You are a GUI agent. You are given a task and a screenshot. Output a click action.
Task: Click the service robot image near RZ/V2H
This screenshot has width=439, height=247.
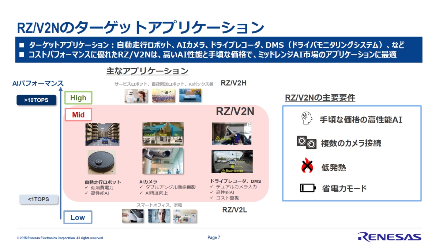coord(136,95)
